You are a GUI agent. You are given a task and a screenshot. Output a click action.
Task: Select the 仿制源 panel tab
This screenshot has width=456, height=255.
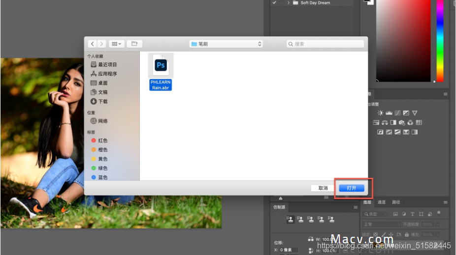click(x=279, y=207)
